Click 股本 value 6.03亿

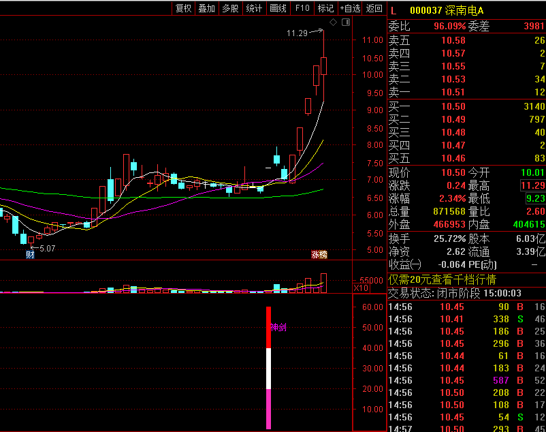click(530, 239)
